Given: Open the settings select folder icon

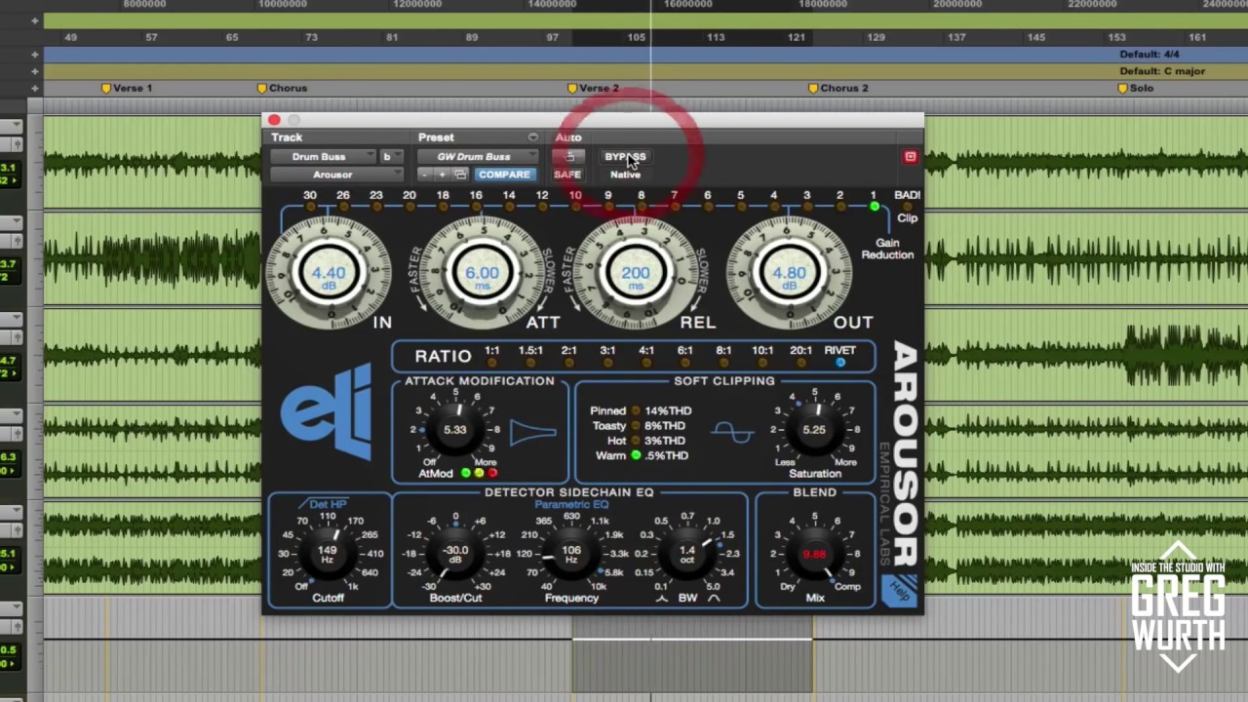Looking at the screenshot, I should 460,175.
